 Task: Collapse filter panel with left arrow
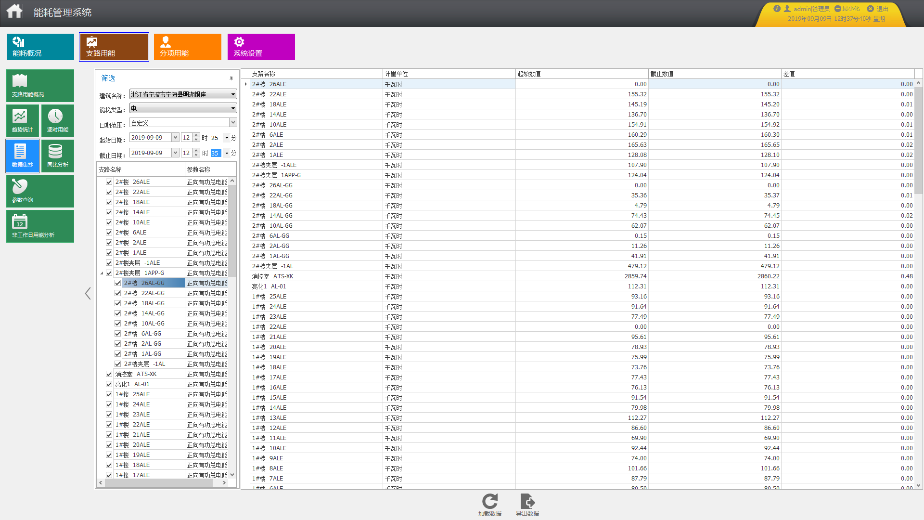(88, 294)
